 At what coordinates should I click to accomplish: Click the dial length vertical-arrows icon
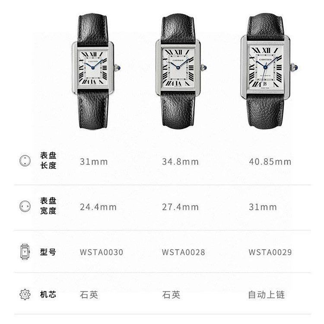pyautogui.click(x=25, y=161)
